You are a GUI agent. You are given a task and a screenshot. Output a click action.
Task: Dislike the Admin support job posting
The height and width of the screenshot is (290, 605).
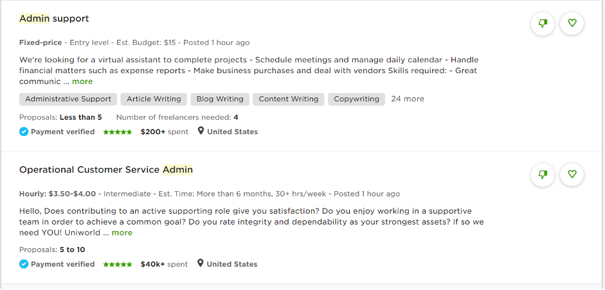pos(543,24)
